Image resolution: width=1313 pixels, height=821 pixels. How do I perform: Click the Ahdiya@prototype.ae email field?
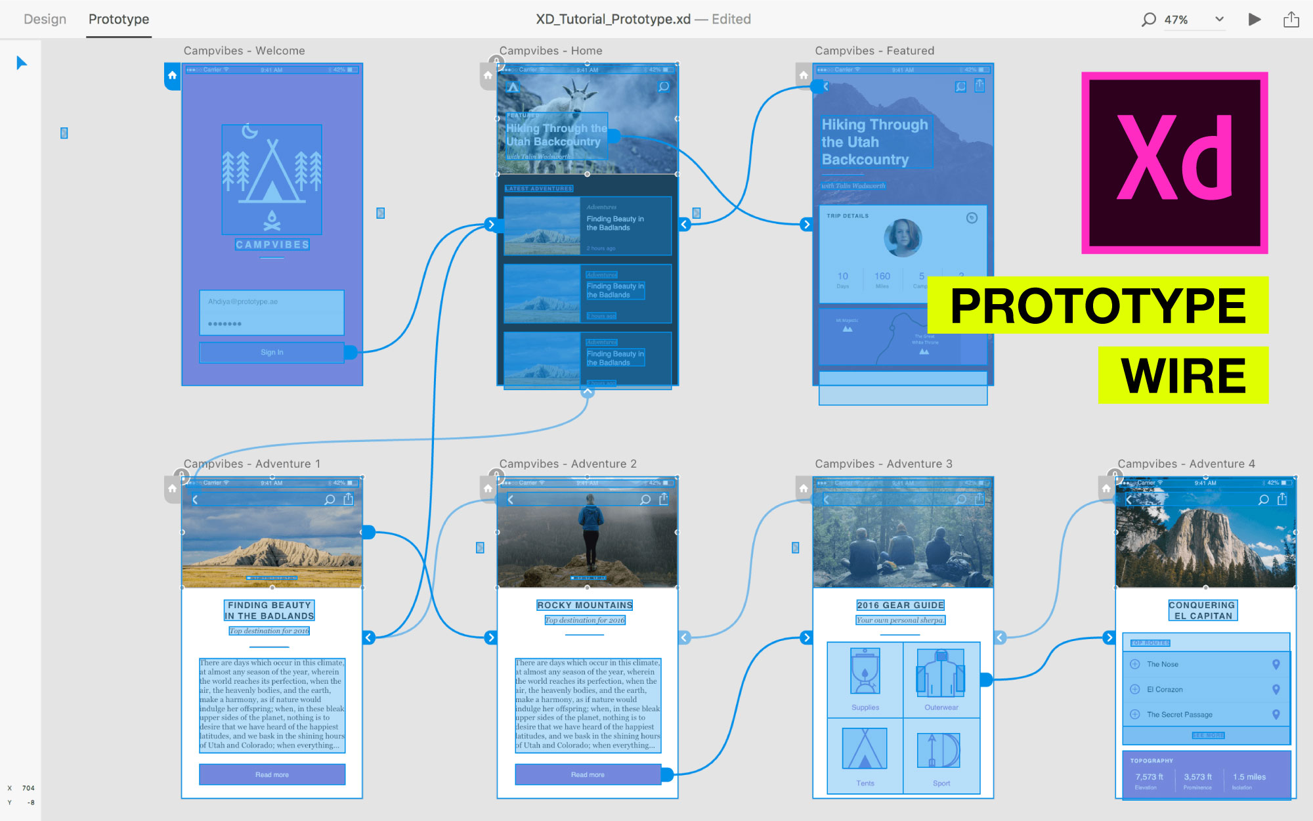pos(272,301)
